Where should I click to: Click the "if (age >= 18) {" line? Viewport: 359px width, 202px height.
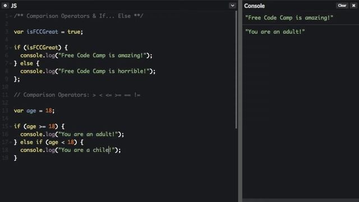pos(39,126)
